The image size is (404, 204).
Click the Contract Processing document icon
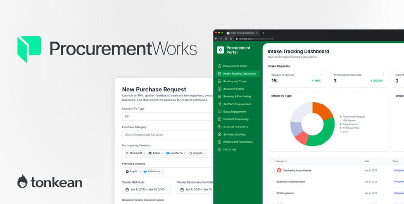[219, 119]
